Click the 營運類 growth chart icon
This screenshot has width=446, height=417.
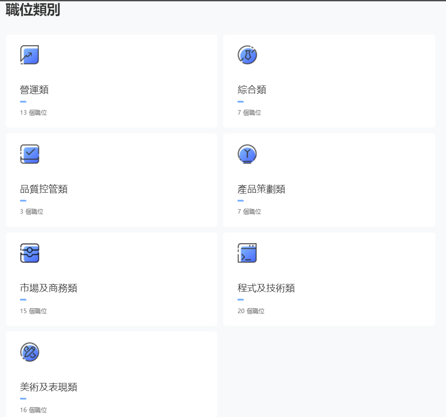click(x=30, y=55)
